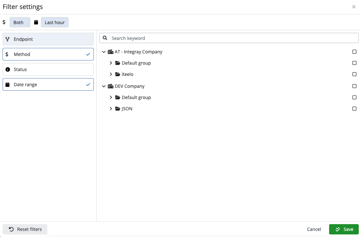Image resolution: width=361 pixels, height=237 pixels.
Task: Expand Default group under DEV Company
Action: [x=111, y=97]
